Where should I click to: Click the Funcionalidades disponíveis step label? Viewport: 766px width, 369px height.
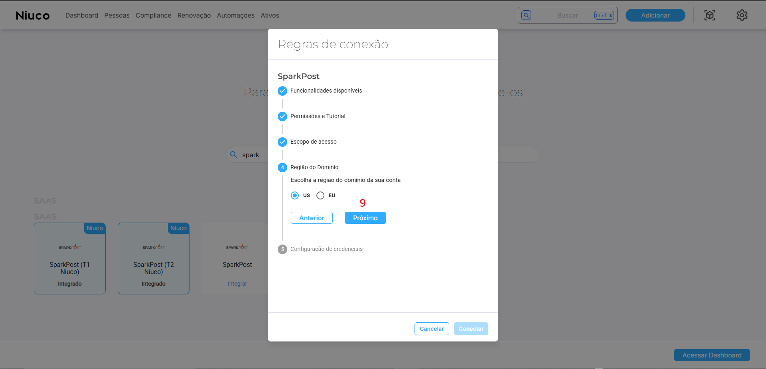[x=326, y=91]
